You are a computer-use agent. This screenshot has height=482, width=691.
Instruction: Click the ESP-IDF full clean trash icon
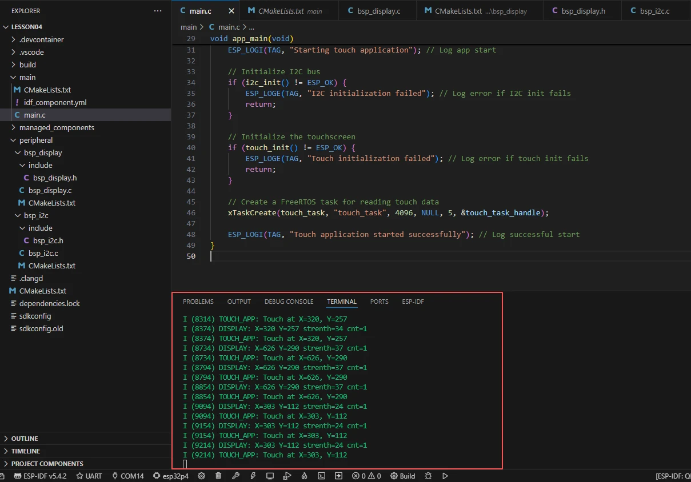218,476
